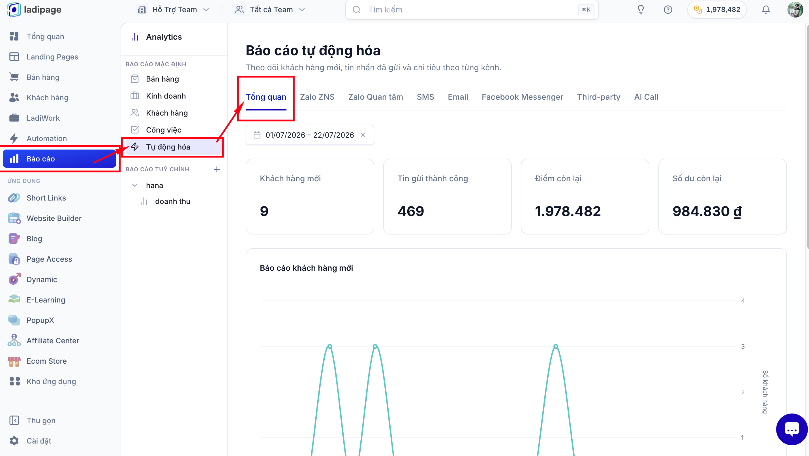Open Page Access app

point(60,259)
